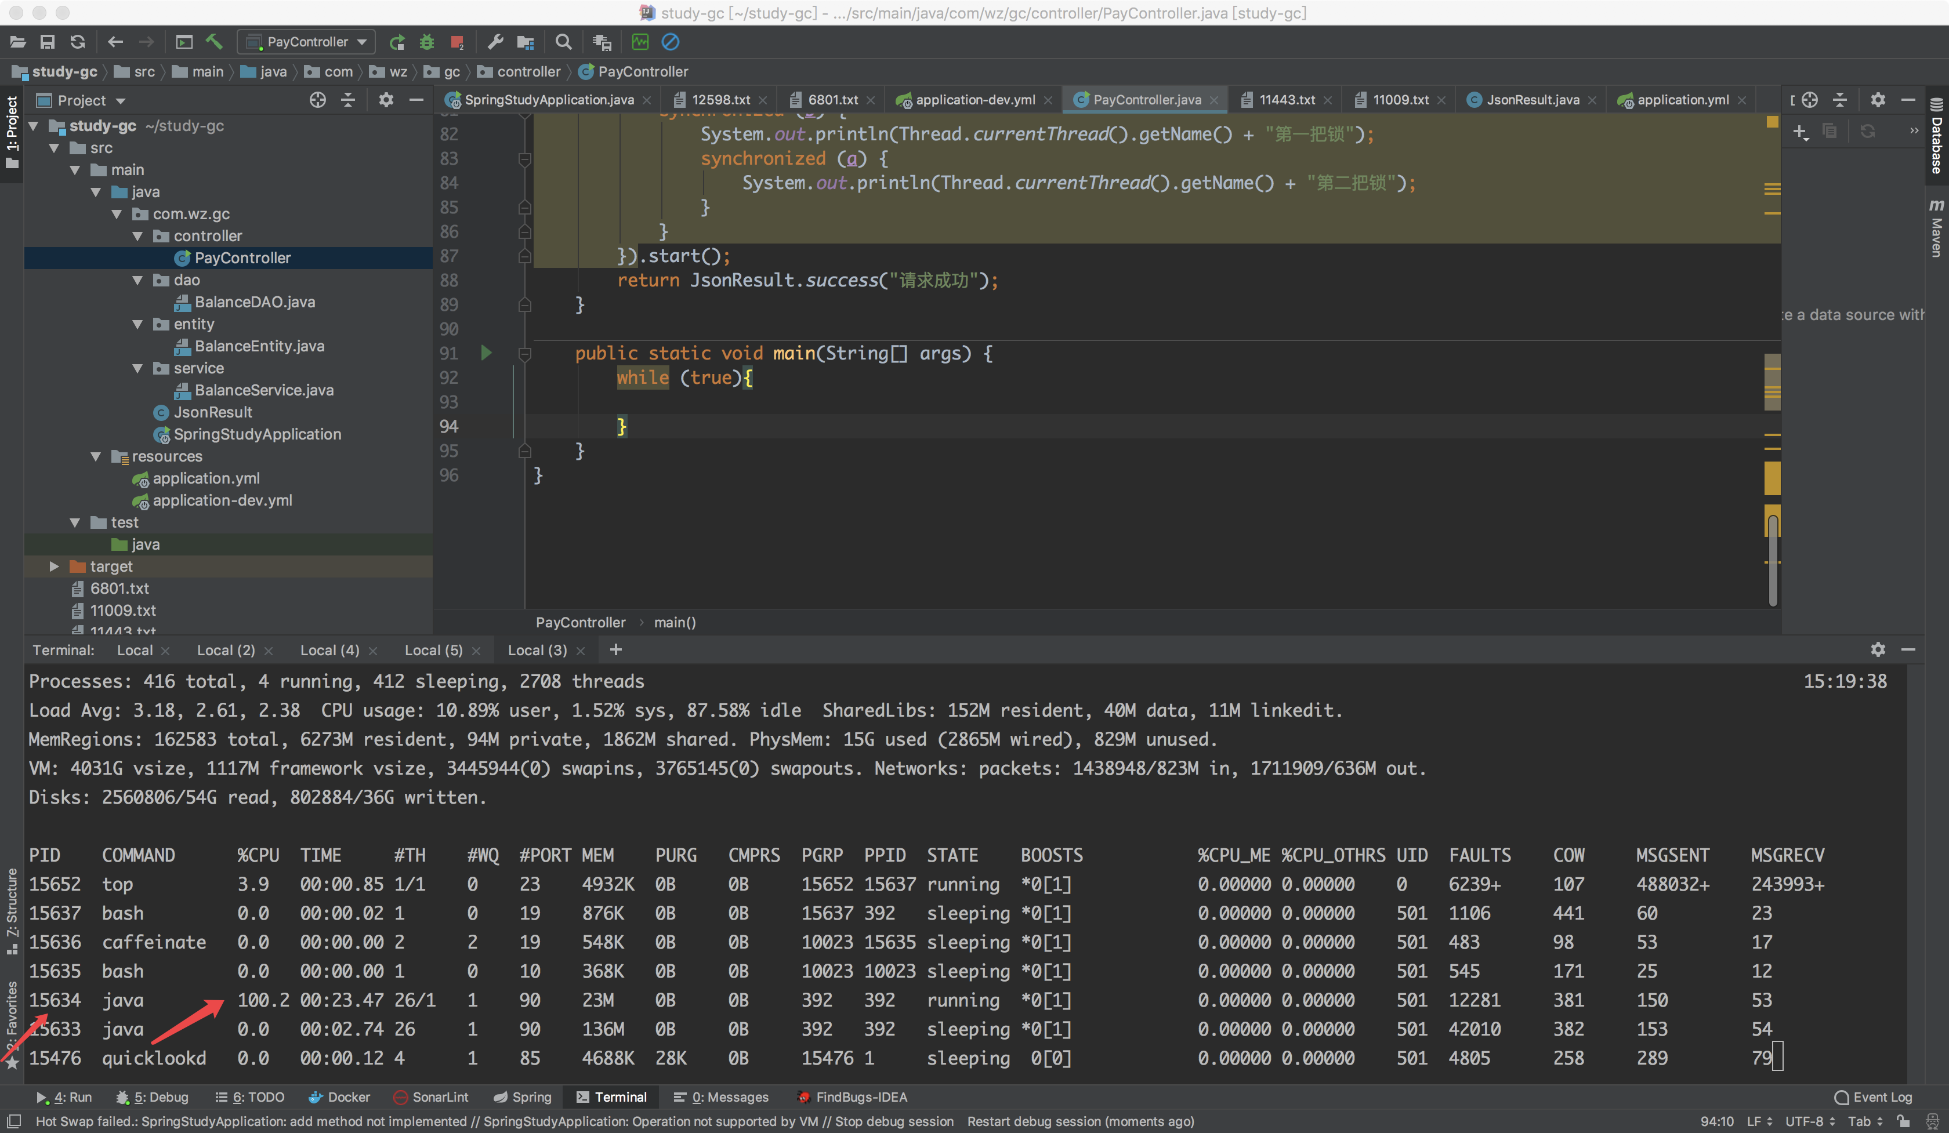This screenshot has width=1949, height=1133.
Task: Click Save All floppy disk icon
Action: pyautogui.click(x=47, y=42)
